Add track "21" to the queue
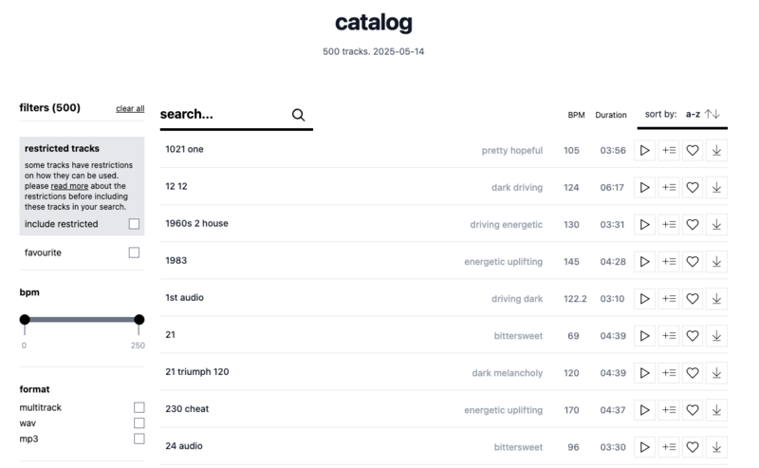 [669, 335]
